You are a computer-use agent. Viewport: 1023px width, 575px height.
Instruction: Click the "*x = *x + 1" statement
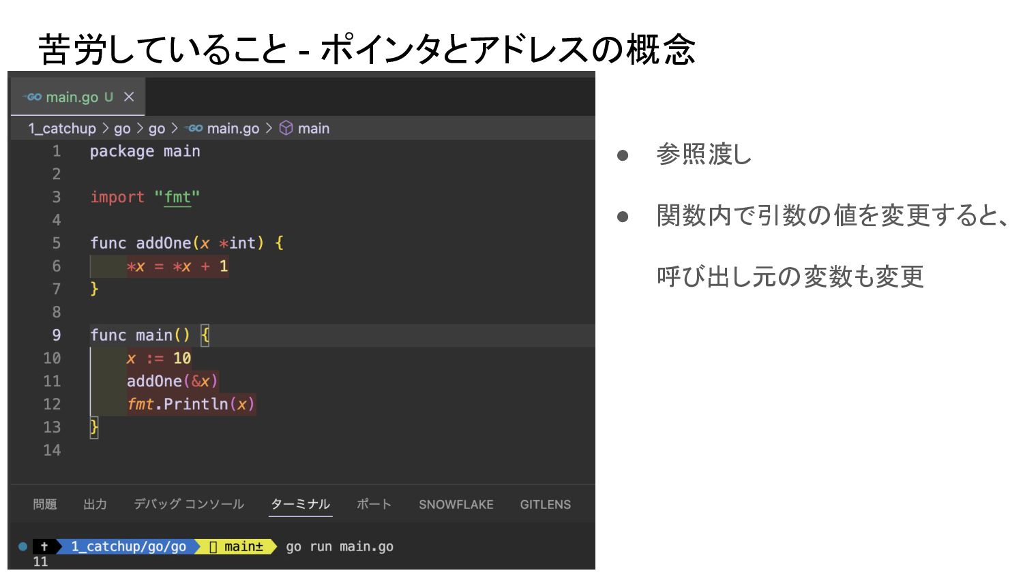tap(177, 266)
